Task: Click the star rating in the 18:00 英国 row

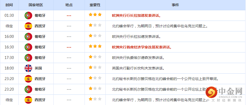Action: point(95,67)
